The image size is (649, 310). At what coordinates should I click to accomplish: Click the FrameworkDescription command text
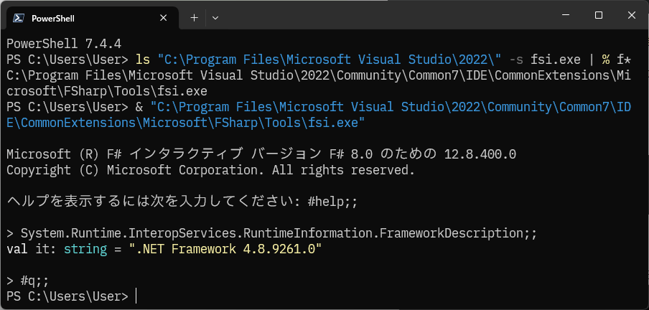pos(279,234)
